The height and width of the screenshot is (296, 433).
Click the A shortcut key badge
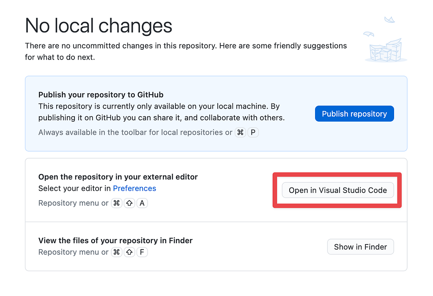pyautogui.click(x=142, y=203)
